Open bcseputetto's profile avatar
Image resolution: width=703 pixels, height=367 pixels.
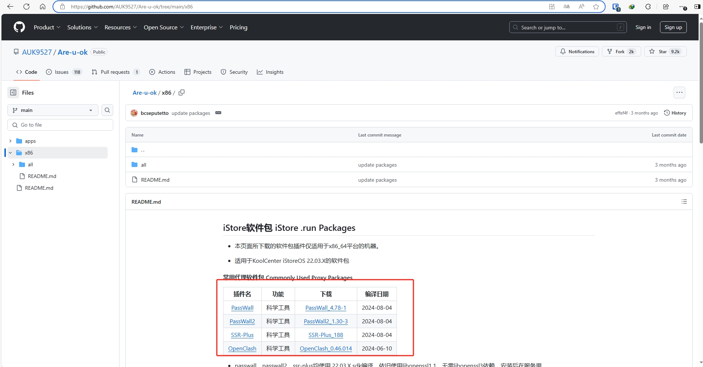click(x=134, y=113)
